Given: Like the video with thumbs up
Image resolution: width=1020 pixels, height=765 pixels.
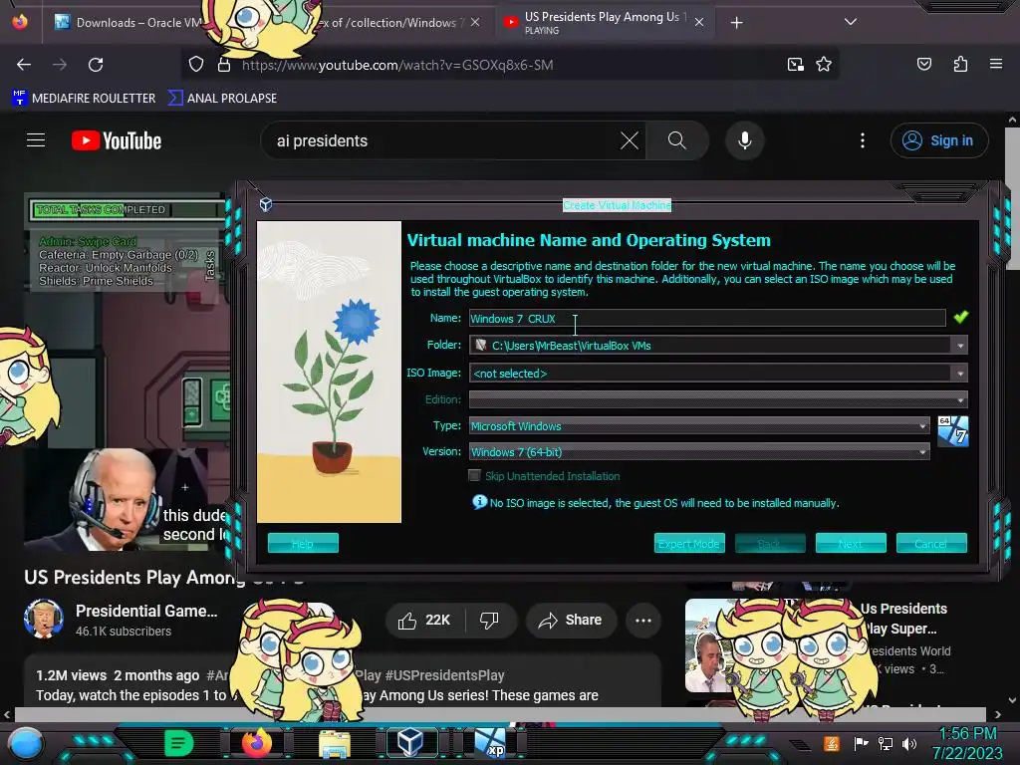Looking at the screenshot, I should click(x=424, y=620).
